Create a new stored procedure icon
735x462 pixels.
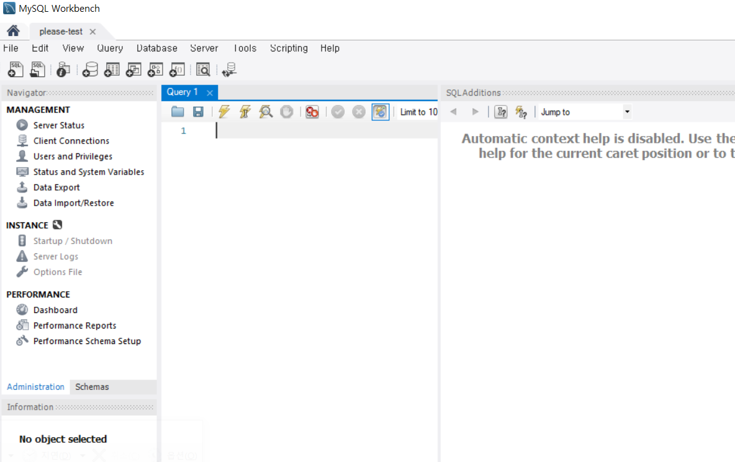pos(155,70)
